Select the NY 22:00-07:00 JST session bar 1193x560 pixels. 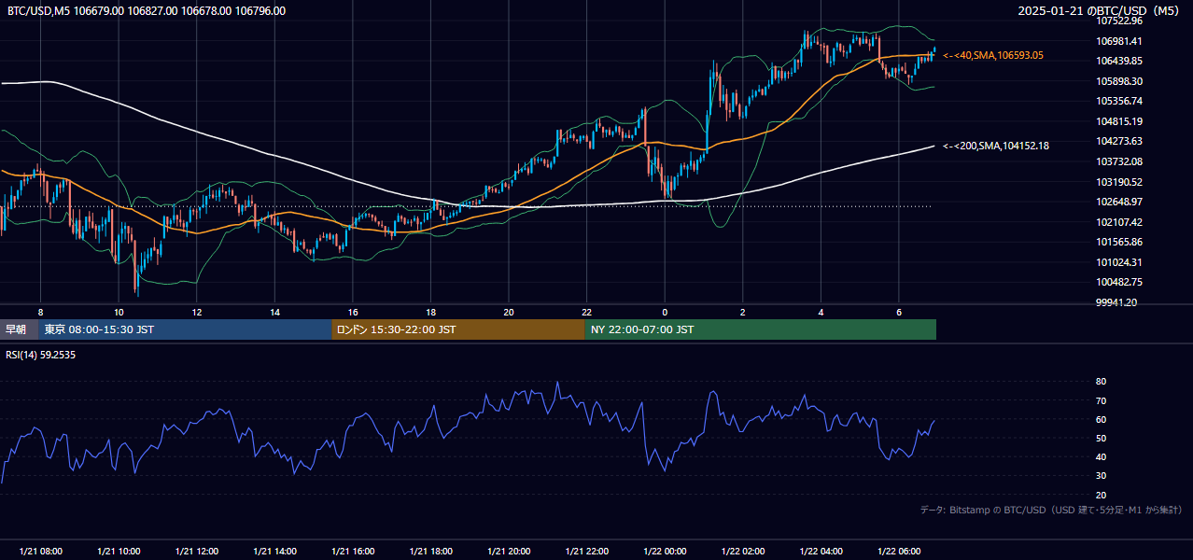(x=761, y=329)
